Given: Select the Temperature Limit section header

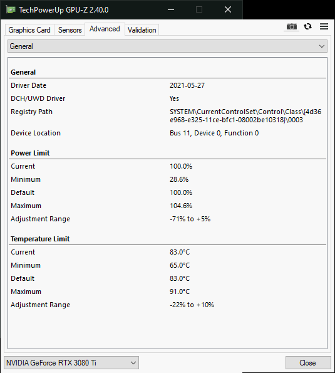Looking at the screenshot, I should [x=40, y=239].
